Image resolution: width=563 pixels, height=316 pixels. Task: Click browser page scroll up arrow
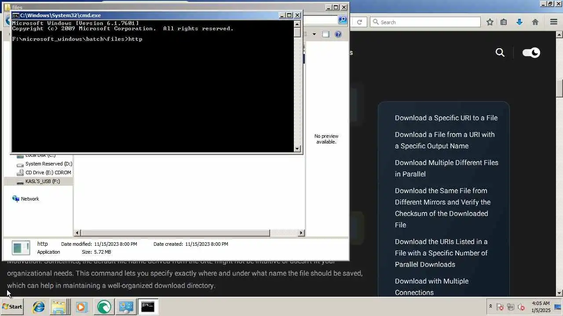coord(559,34)
